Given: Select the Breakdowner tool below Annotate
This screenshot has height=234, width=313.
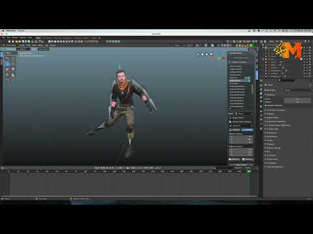Looking at the screenshot, I should pyautogui.click(x=7, y=81).
